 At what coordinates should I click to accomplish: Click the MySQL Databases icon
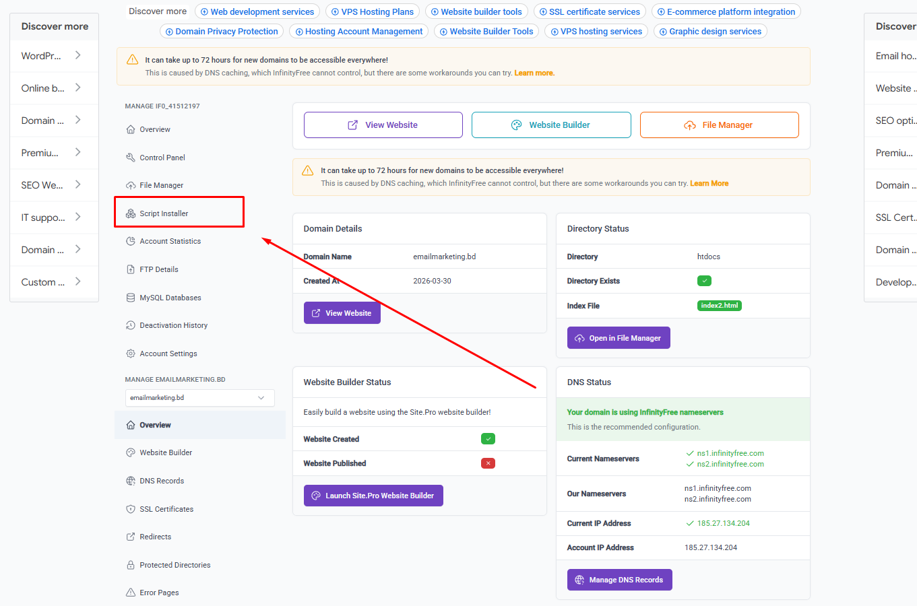click(131, 298)
